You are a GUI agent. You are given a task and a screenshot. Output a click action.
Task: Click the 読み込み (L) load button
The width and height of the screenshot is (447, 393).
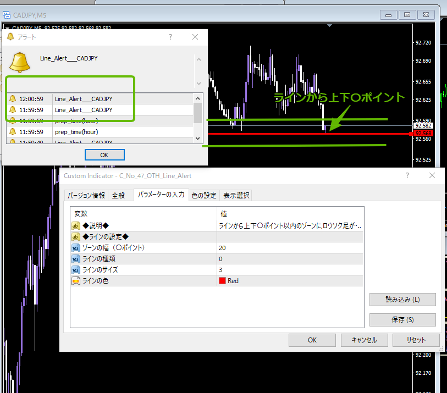click(402, 300)
